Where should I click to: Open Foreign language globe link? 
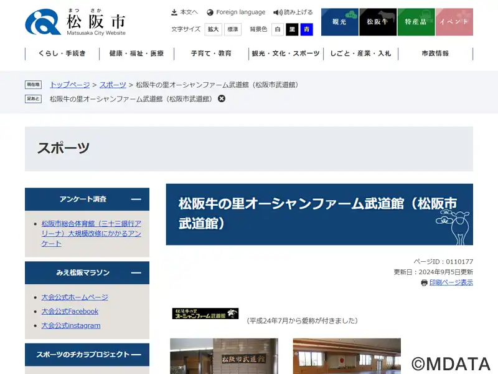[210, 12]
